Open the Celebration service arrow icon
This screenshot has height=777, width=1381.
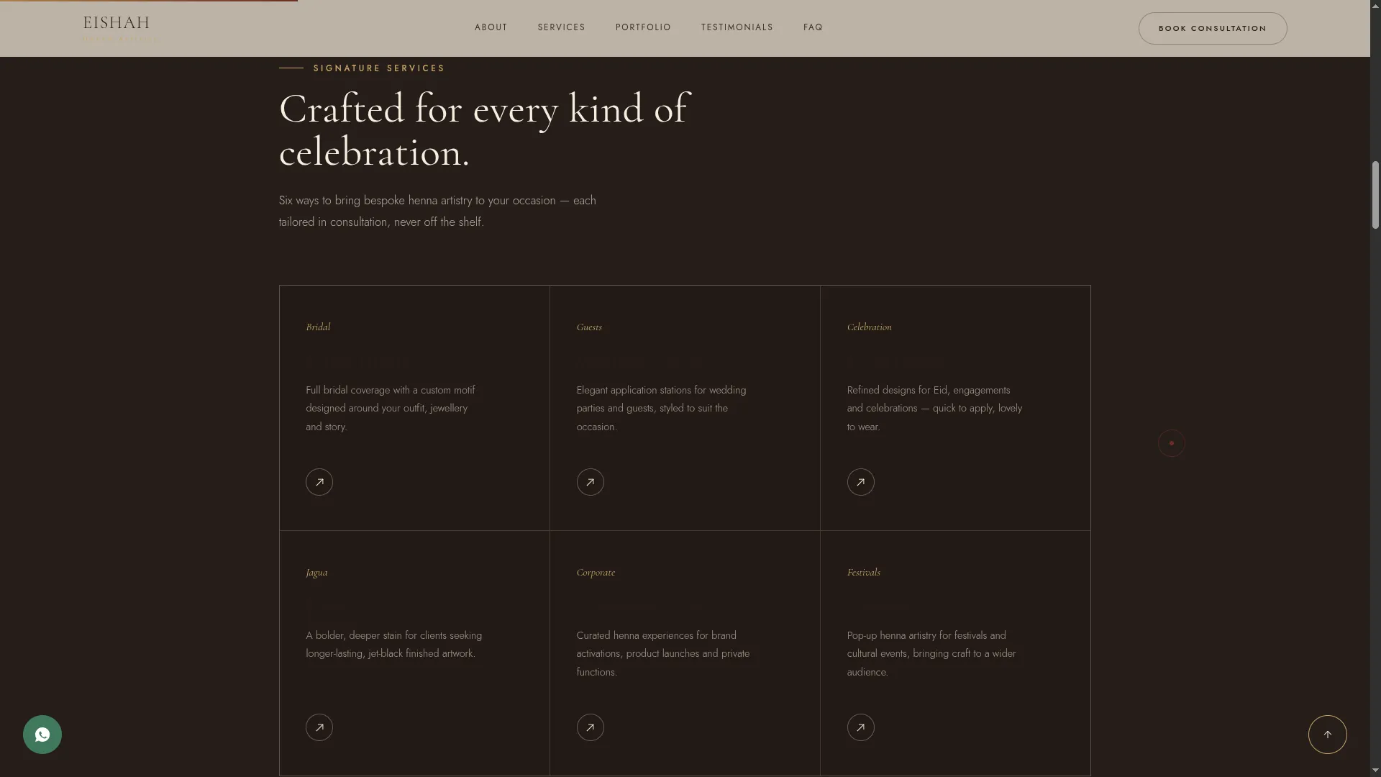[860, 482]
